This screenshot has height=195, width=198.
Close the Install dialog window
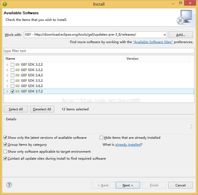tap(190, 3)
